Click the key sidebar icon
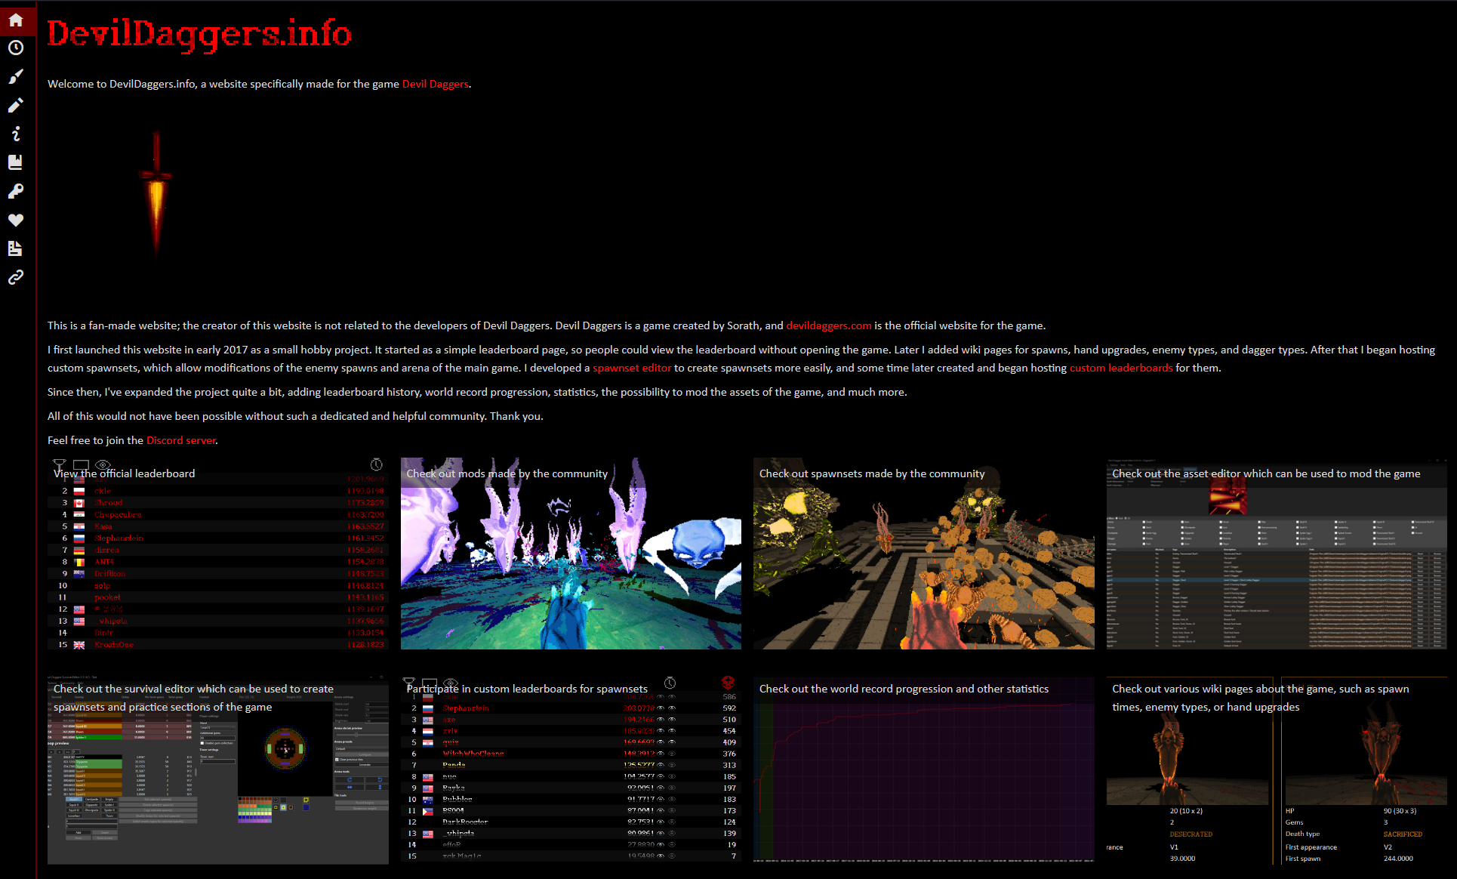 (16, 191)
